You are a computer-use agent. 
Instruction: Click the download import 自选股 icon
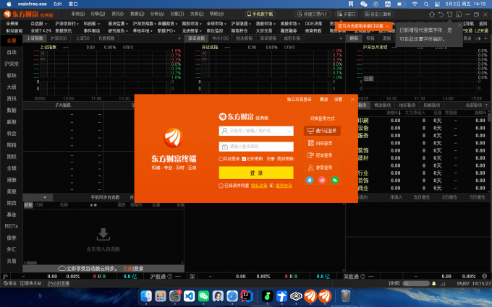click(x=103, y=234)
